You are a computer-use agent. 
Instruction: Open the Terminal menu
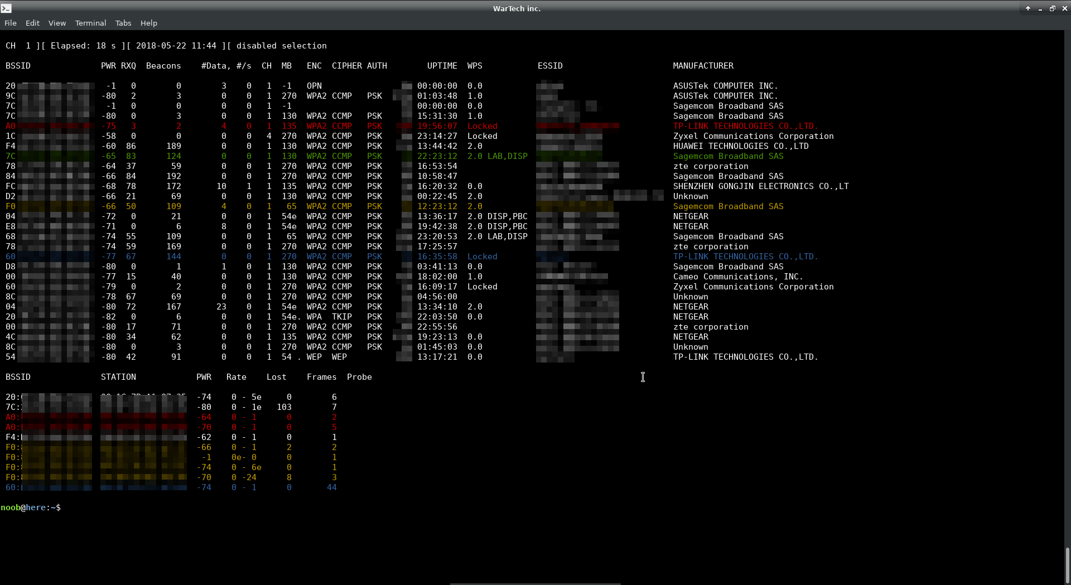coord(90,23)
